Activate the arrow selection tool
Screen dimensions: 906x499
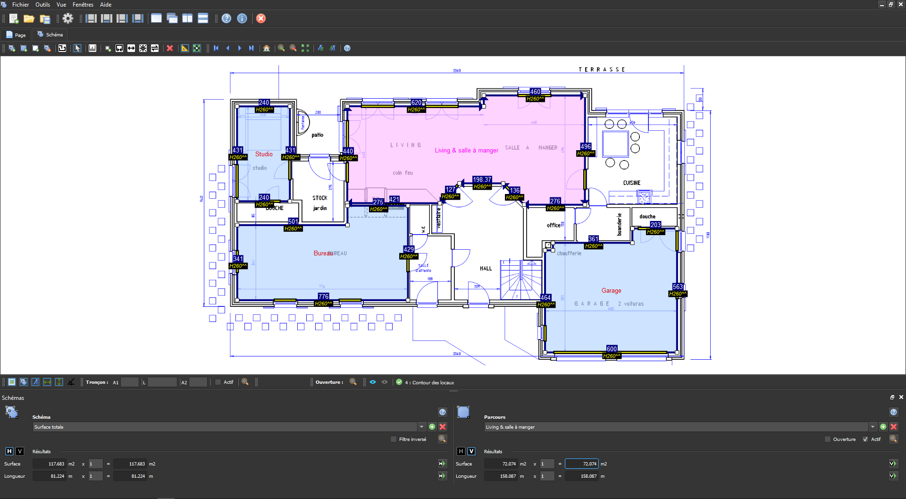(x=77, y=48)
